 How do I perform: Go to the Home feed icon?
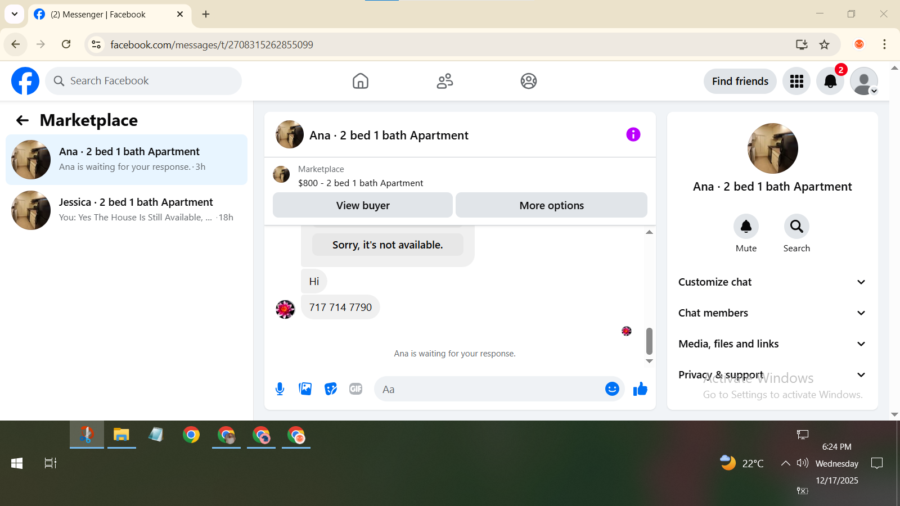pos(361,81)
